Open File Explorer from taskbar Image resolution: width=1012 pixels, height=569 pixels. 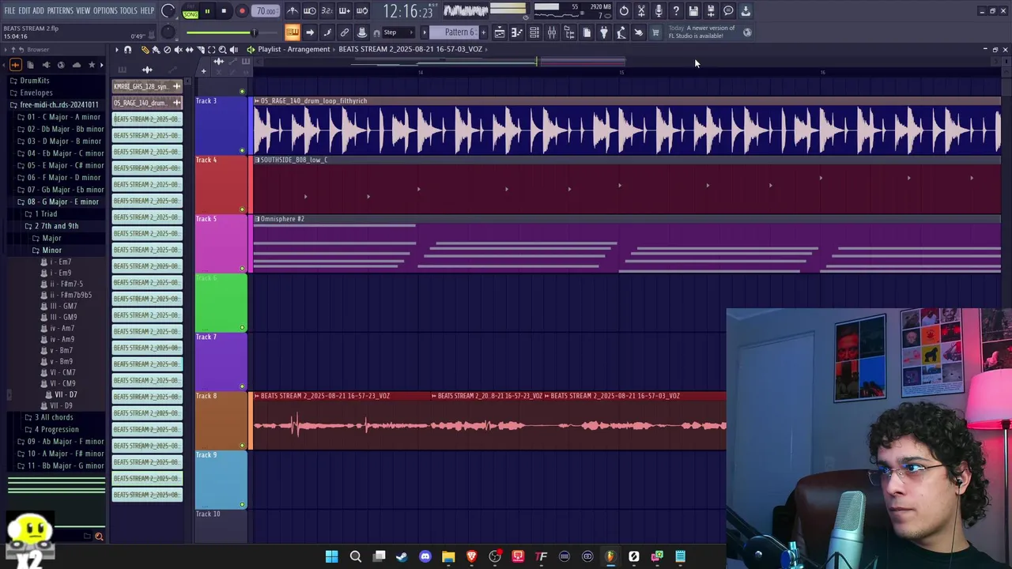pos(448,556)
